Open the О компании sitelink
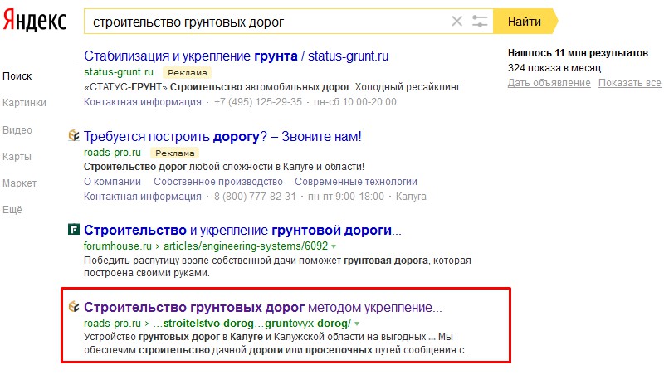Image resolution: width=664 pixels, height=375 pixels. click(x=112, y=182)
